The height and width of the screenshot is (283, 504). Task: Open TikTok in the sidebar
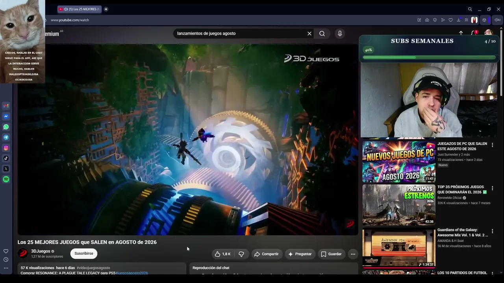pos(6,158)
